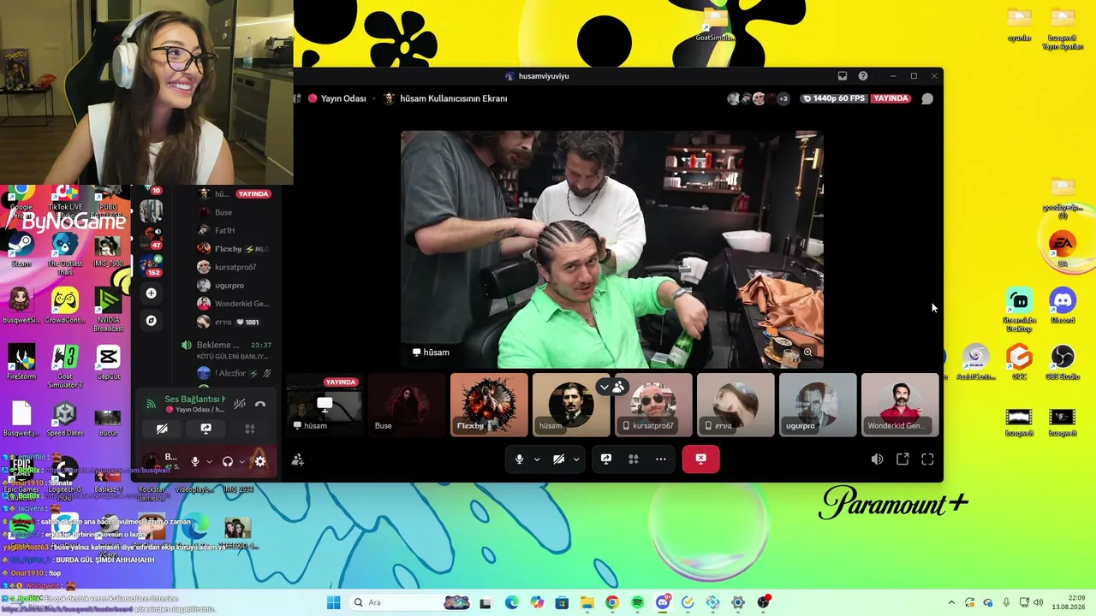Screen dimensions: 1096x616
Task: Show the viewers list with +3 avatars
Action: click(x=758, y=98)
